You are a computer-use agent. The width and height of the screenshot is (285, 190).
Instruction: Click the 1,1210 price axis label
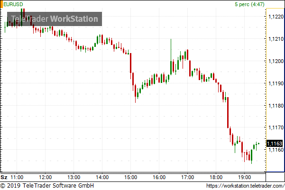pos(276,39)
